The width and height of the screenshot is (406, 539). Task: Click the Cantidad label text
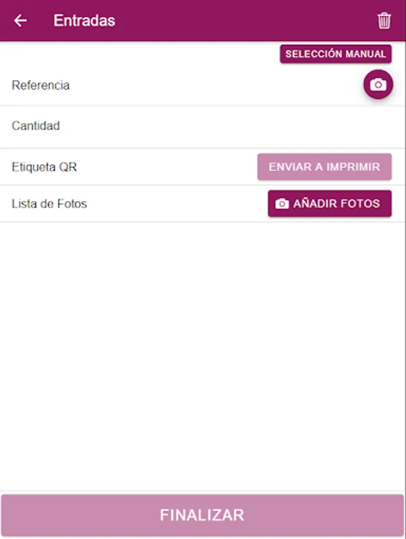pos(36,126)
